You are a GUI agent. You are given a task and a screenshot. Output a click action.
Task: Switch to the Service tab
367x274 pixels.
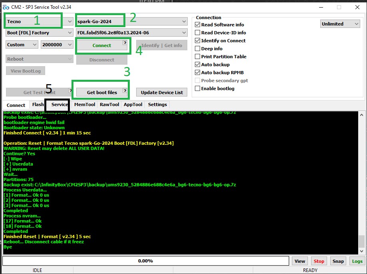[60, 104]
